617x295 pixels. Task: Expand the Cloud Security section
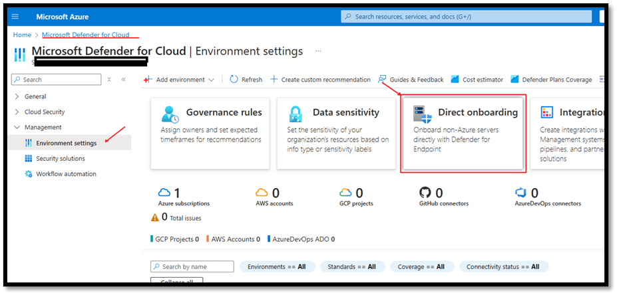(17, 112)
